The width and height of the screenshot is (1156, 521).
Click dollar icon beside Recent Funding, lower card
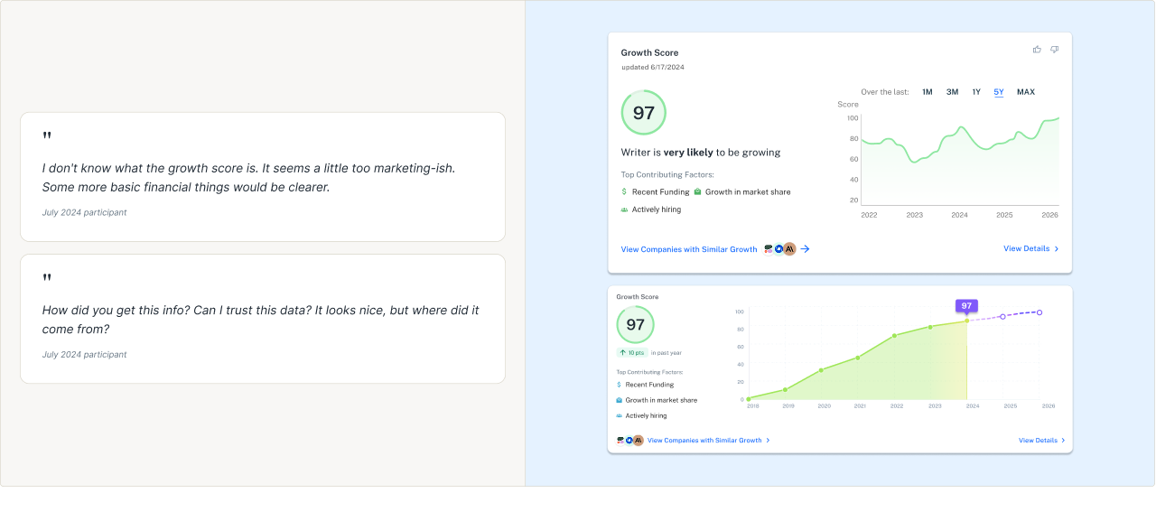pos(619,385)
